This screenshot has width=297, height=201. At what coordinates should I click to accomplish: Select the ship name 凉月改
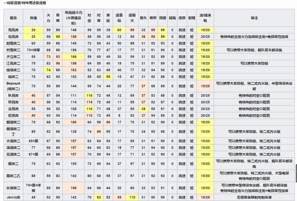click(x=13, y=109)
